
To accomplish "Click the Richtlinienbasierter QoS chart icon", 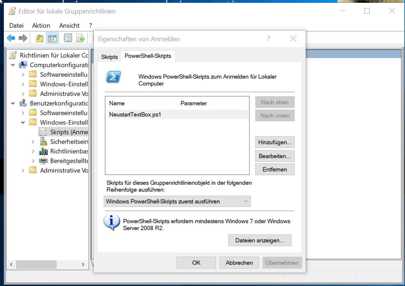I will [43, 151].
